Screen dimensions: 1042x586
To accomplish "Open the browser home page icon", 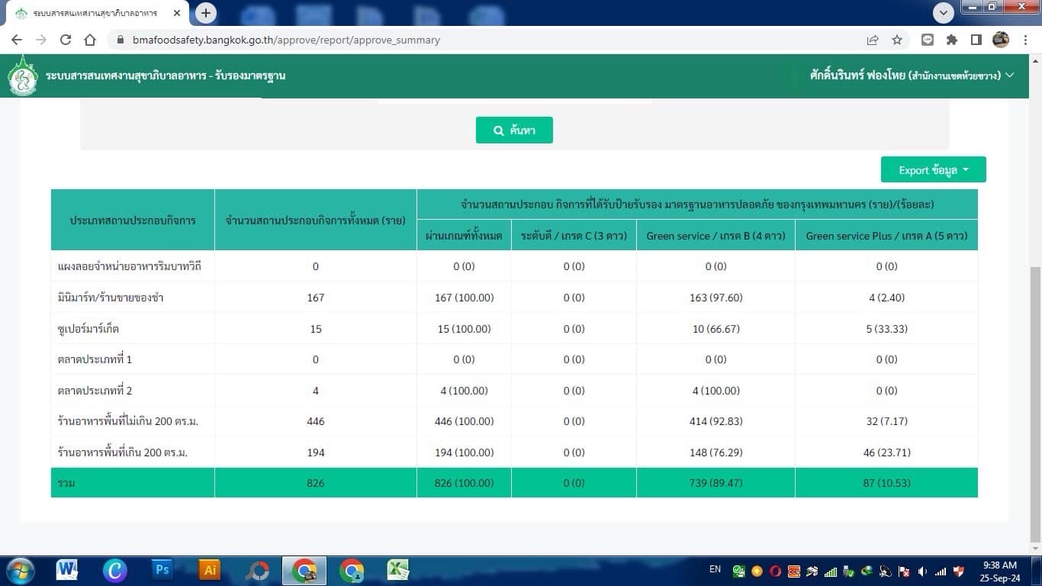I will [90, 40].
